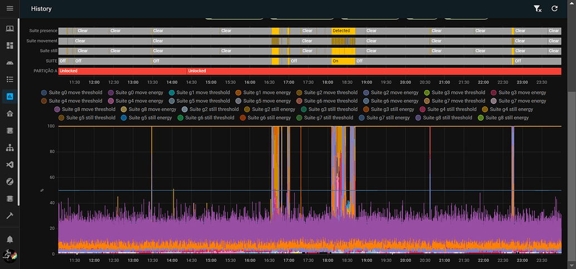
Task: Open the notifications bell
Action: [x=9, y=239]
